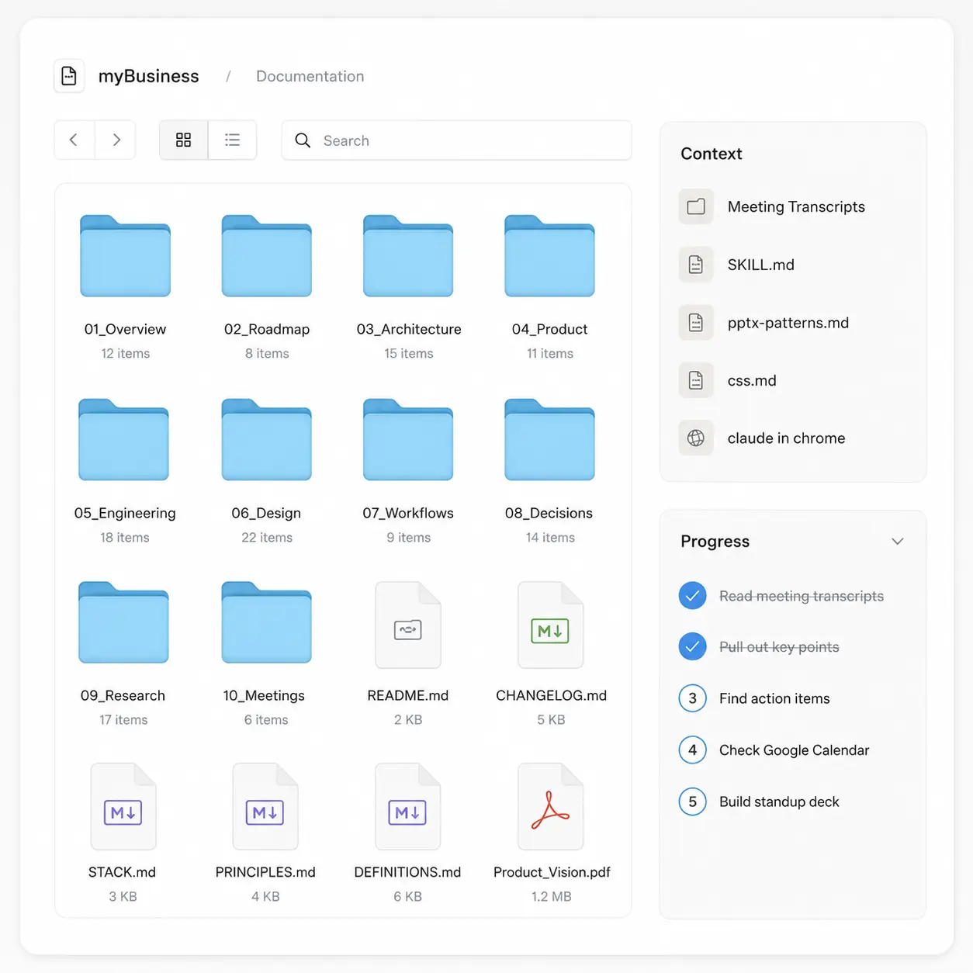Switch to grid view
This screenshot has width=973, height=973.
(x=184, y=140)
